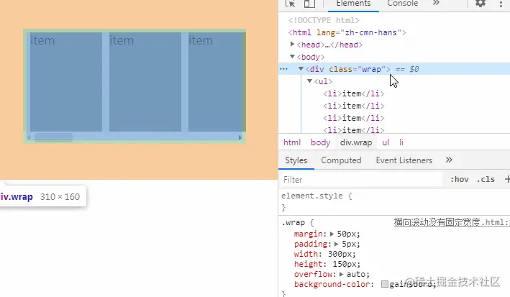Image resolution: width=510 pixels, height=297 pixels.
Task: Open DevTools settings gear
Action: coord(481,4)
